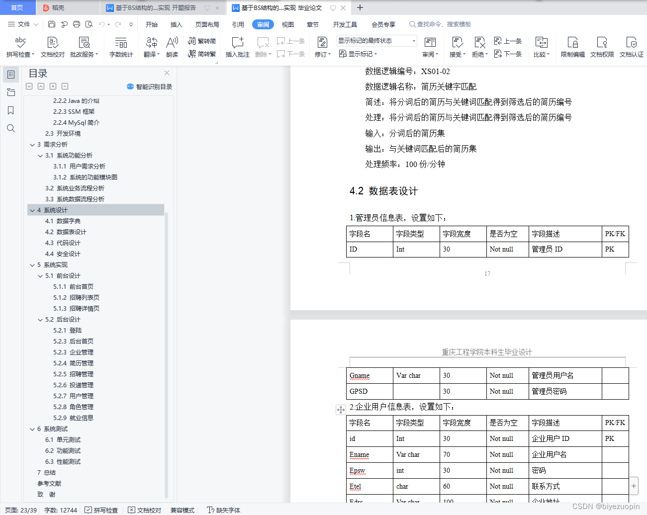Click the outline panel vertical scrollbar
Image resolution: width=647 pixels, height=515 pixels.
[166, 355]
